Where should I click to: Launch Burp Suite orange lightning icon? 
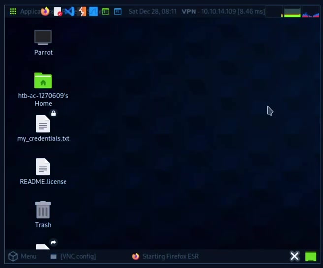[82, 11]
